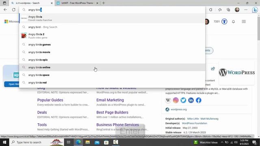Open Microsoft Store from the taskbar
The width and height of the screenshot is (260, 146).
pyautogui.click(x=106, y=142)
